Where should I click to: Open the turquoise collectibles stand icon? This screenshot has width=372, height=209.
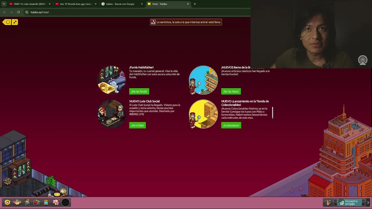[x=46, y=202]
